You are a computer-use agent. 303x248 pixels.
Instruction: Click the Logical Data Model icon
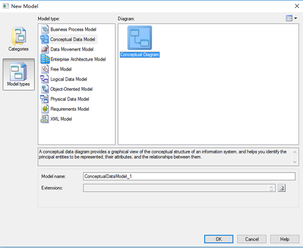pos(45,79)
